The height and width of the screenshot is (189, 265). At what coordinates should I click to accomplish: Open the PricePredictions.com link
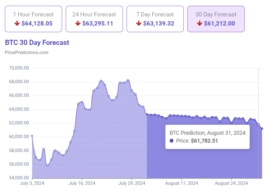26,52
